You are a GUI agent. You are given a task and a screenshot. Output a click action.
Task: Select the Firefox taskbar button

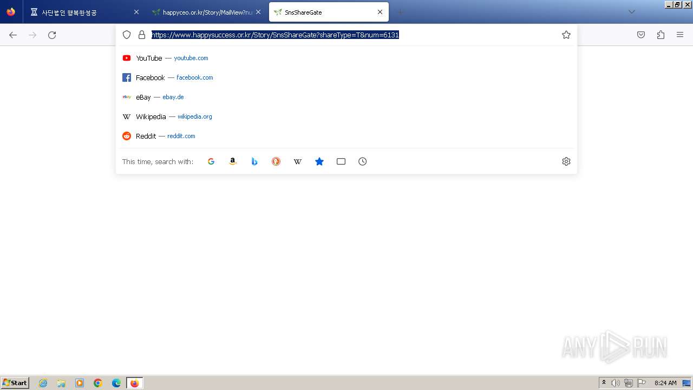click(135, 383)
